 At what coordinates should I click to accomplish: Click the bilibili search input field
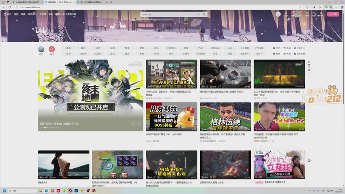[x=170, y=14]
